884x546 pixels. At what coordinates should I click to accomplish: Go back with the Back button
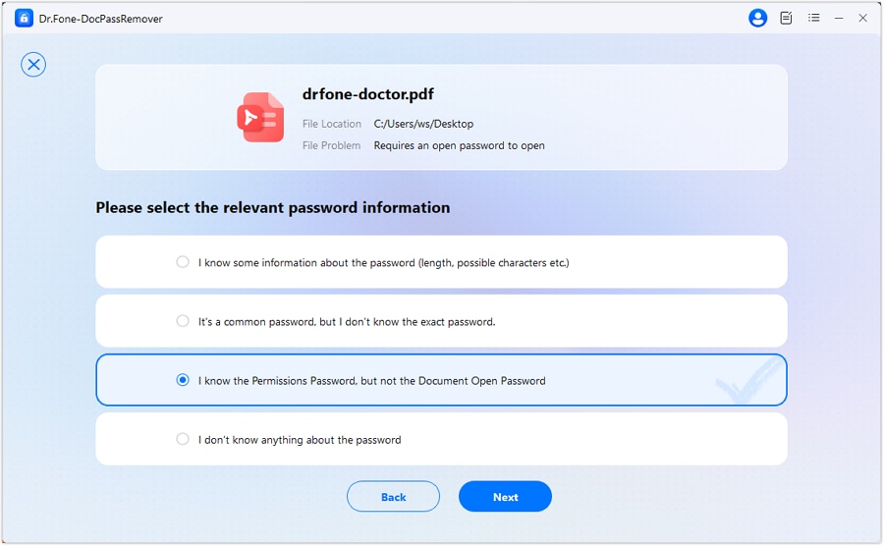click(393, 497)
